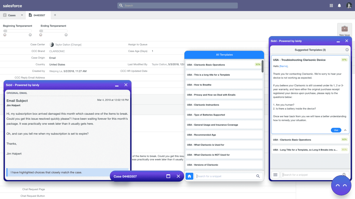Adjust the Beginning Temperament slider
Viewport: 355px width, 199px height.
17,31
